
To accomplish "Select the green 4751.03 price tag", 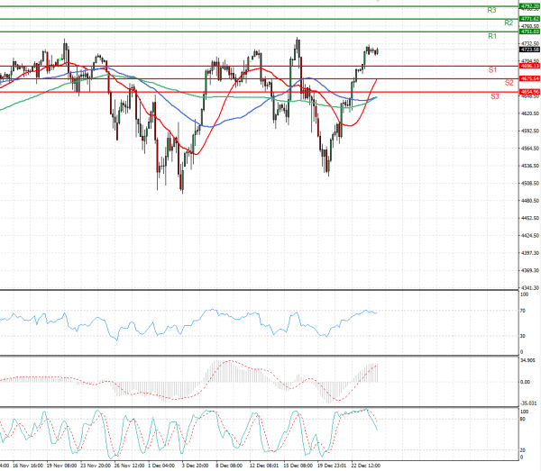I will [530, 32].
